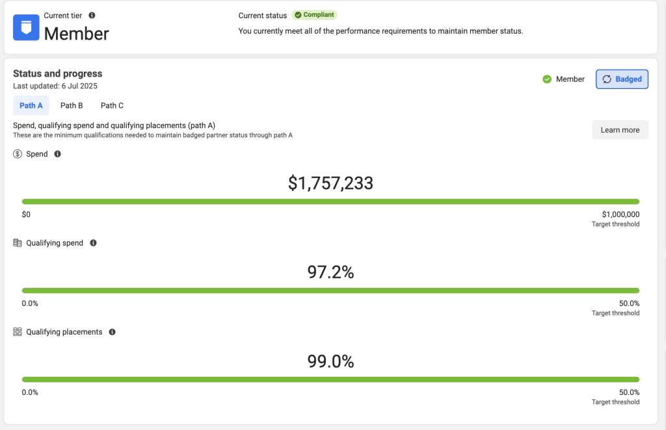Click the Qualifying spend info icon
The image size is (666, 430).
coord(93,243)
